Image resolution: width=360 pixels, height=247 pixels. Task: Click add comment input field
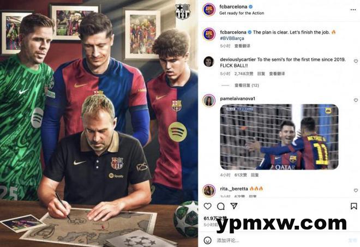coord(275,240)
